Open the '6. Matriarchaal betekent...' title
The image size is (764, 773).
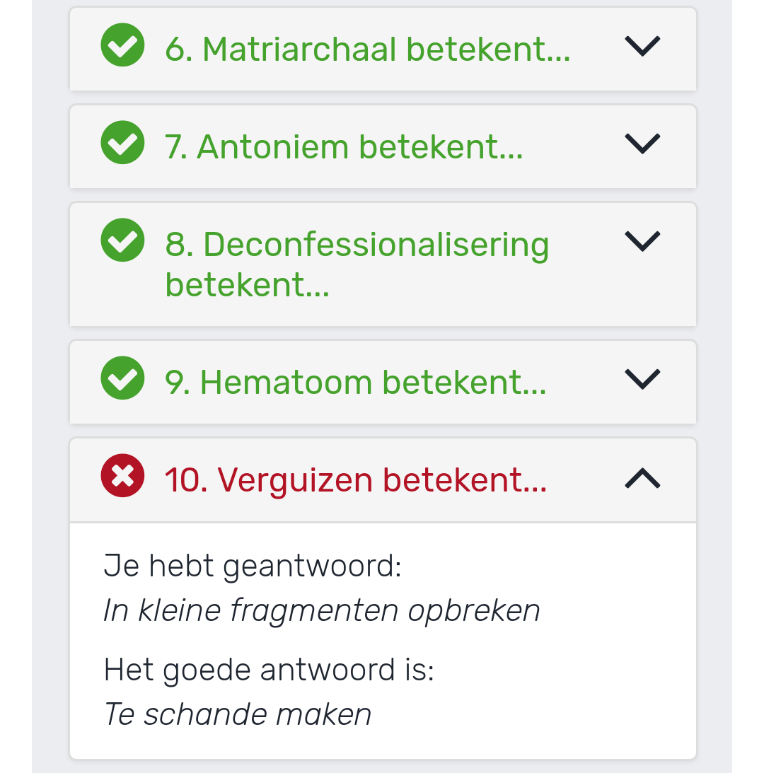click(x=367, y=50)
